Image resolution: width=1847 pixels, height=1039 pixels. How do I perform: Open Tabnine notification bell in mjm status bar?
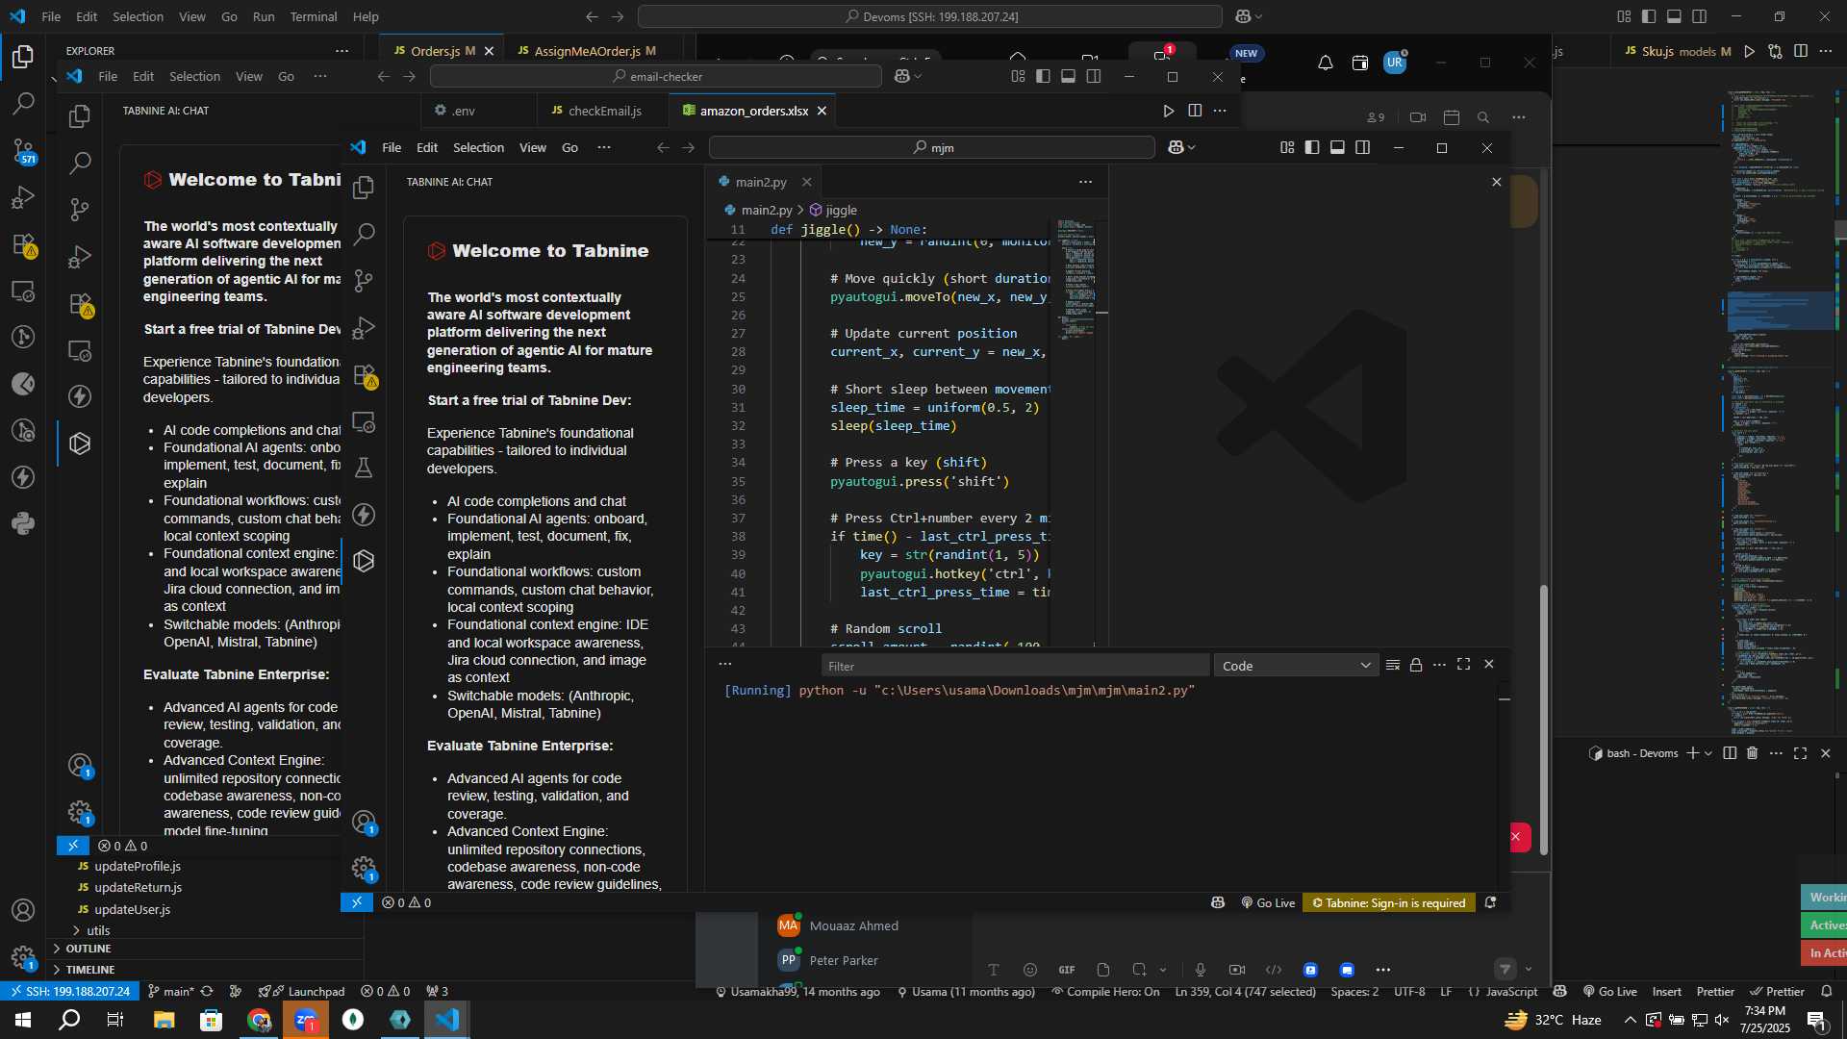(x=1490, y=902)
